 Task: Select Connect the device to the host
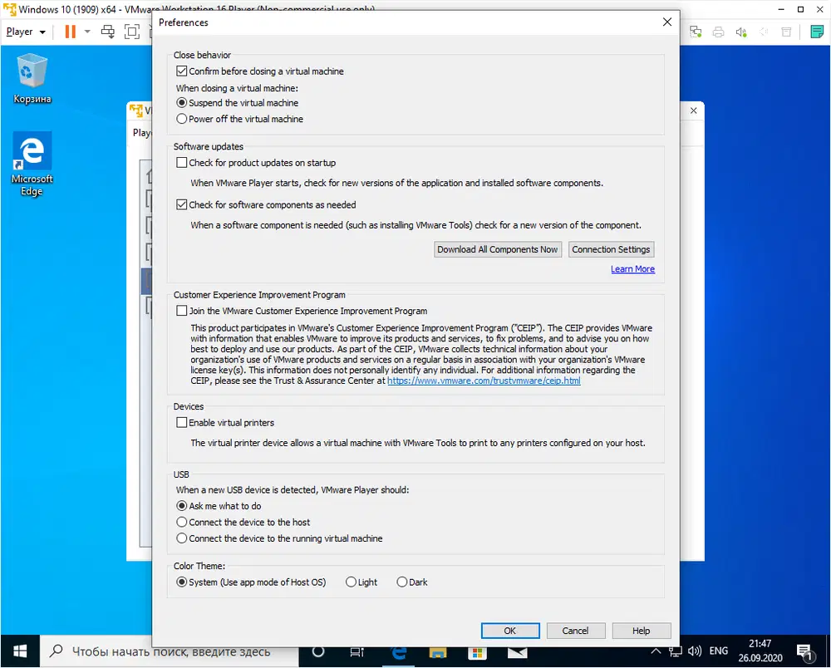[182, 522]
